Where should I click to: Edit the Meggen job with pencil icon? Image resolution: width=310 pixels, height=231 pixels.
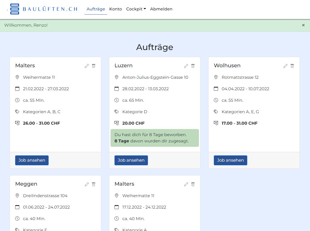[87, 184]
